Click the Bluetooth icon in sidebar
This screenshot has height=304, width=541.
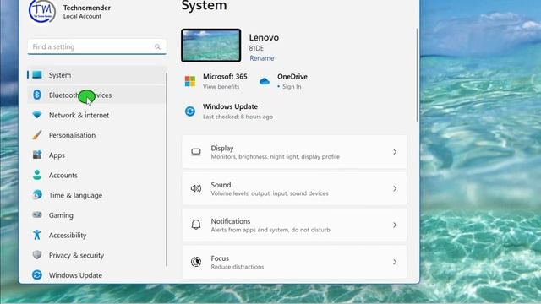37,95
